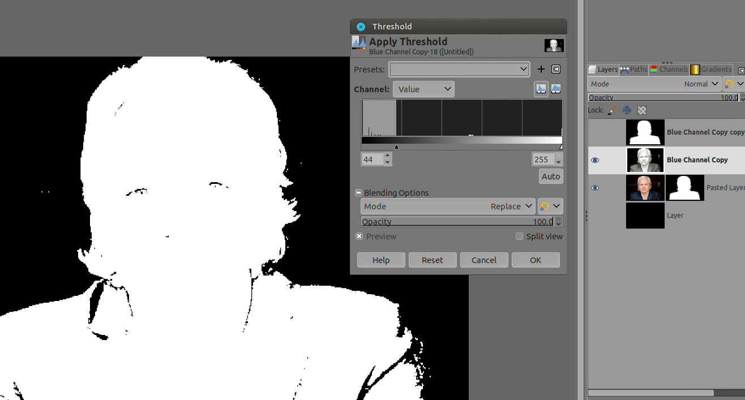The height and width of the screenshot is (400, 745).
Task: Switch to the Layers tab
Action: coord(603,70)
